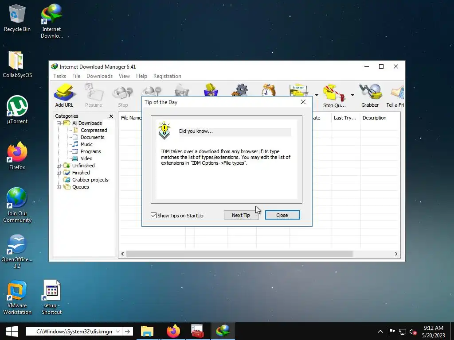This screenshot has height=340, width=454.
Task: Click the Stop toolbar icon
Action: coord(123,96)
